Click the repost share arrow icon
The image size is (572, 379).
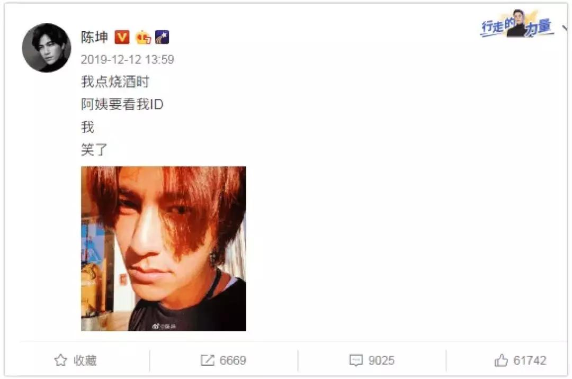207,360
